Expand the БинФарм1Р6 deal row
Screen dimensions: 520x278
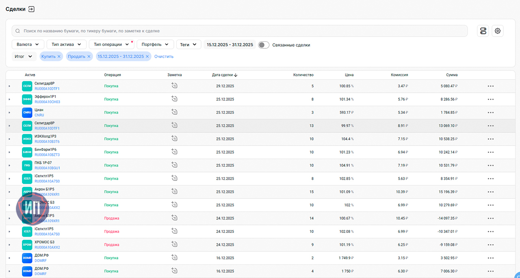click(9, 152)
